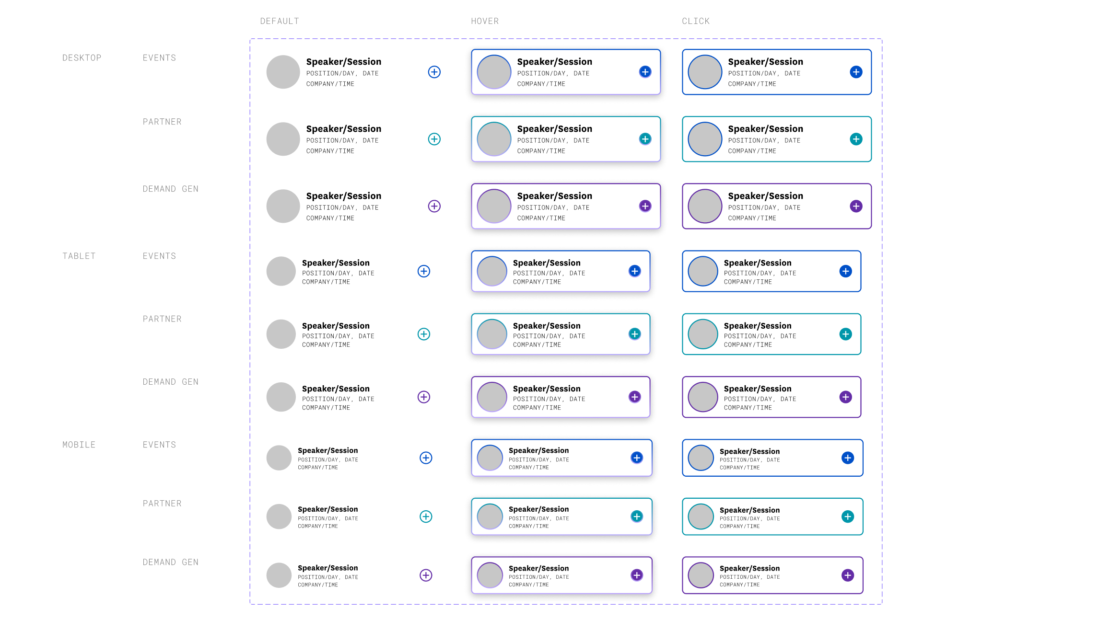
Task: Select the TABLET section label
Action: (x=79, y=255)
